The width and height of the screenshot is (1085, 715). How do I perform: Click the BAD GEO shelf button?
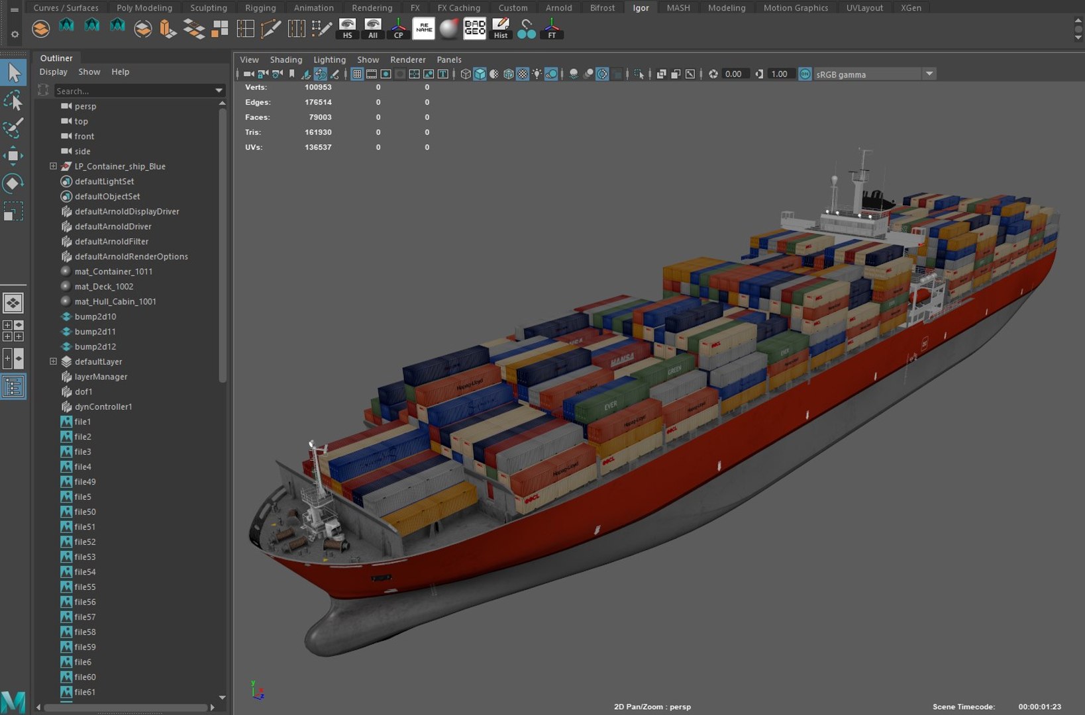pos(474,28)
